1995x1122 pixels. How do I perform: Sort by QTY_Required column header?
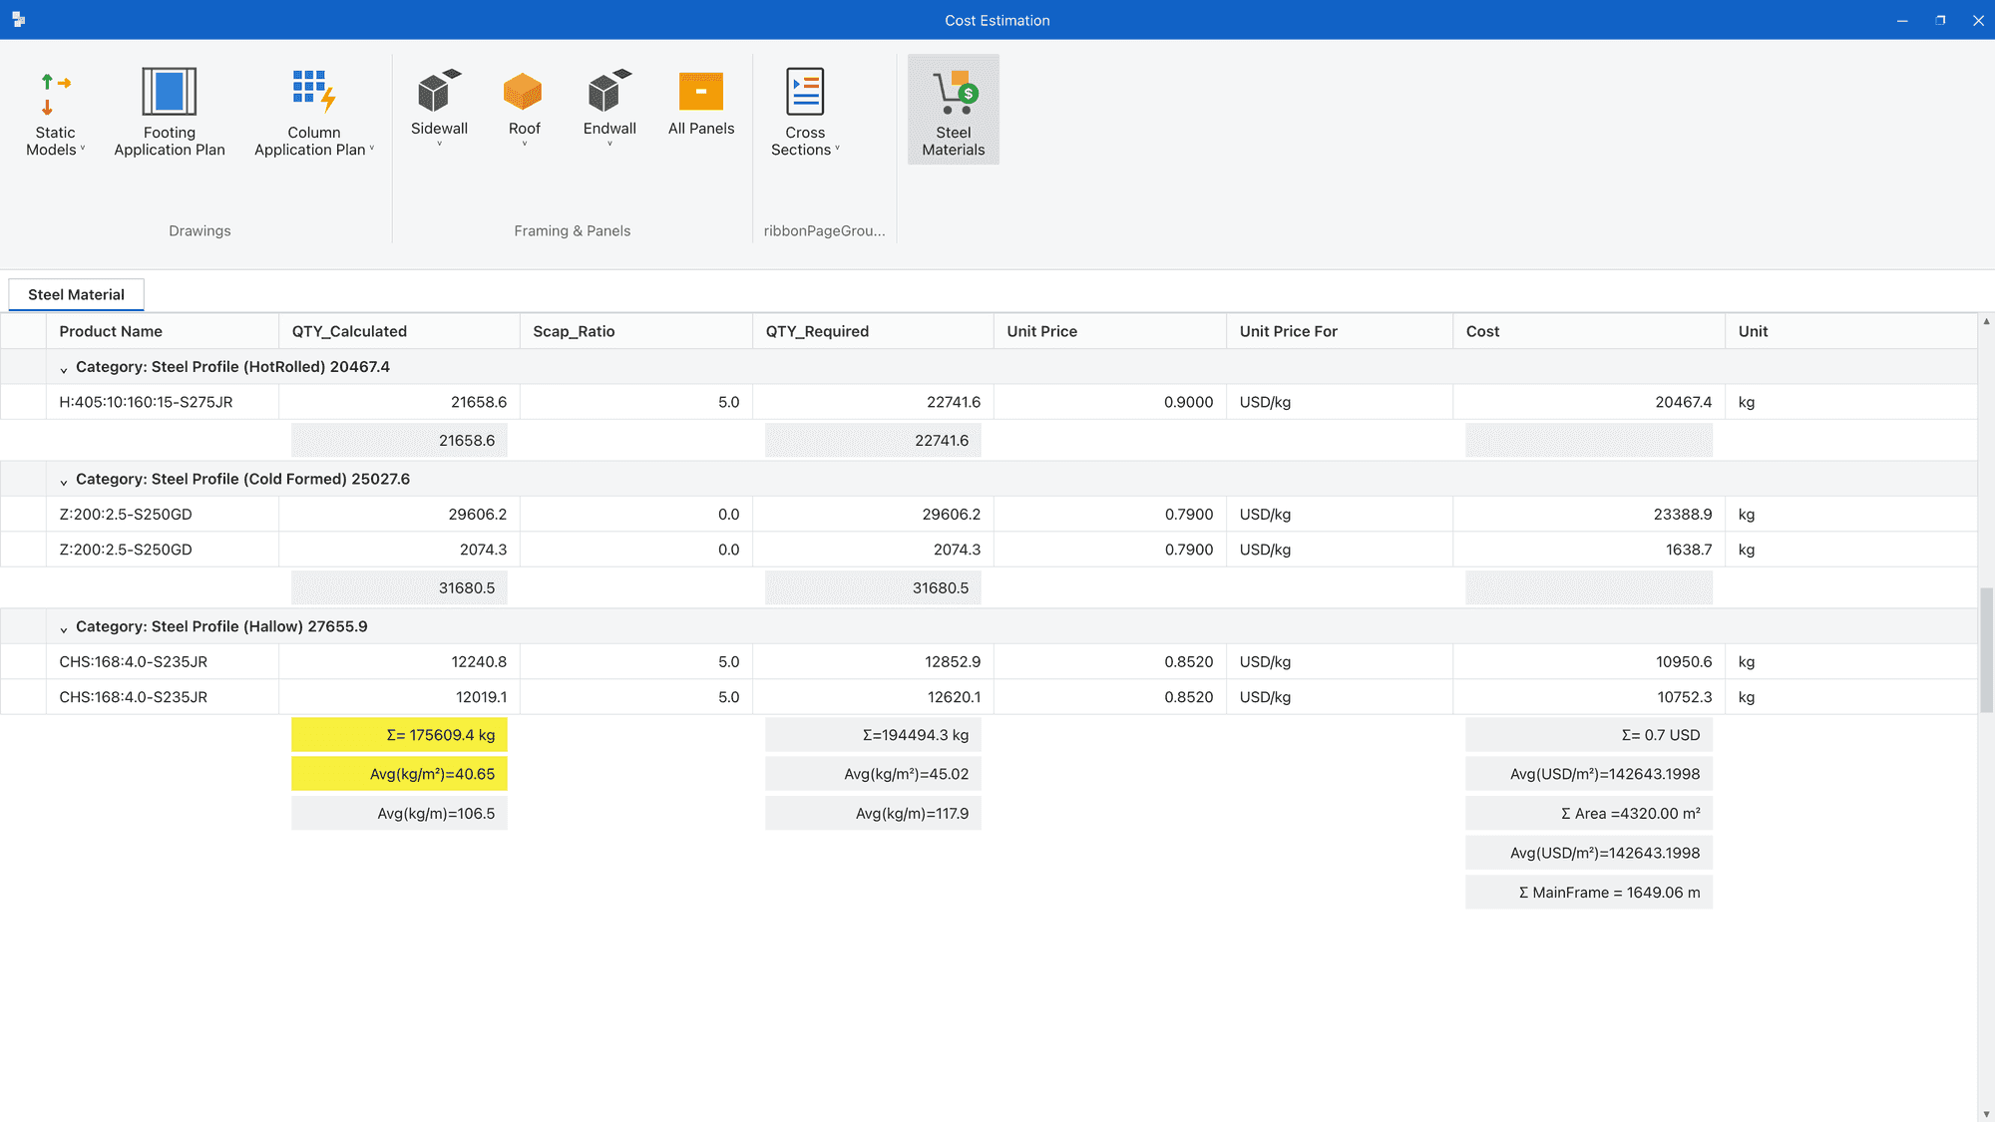point(873,331)
